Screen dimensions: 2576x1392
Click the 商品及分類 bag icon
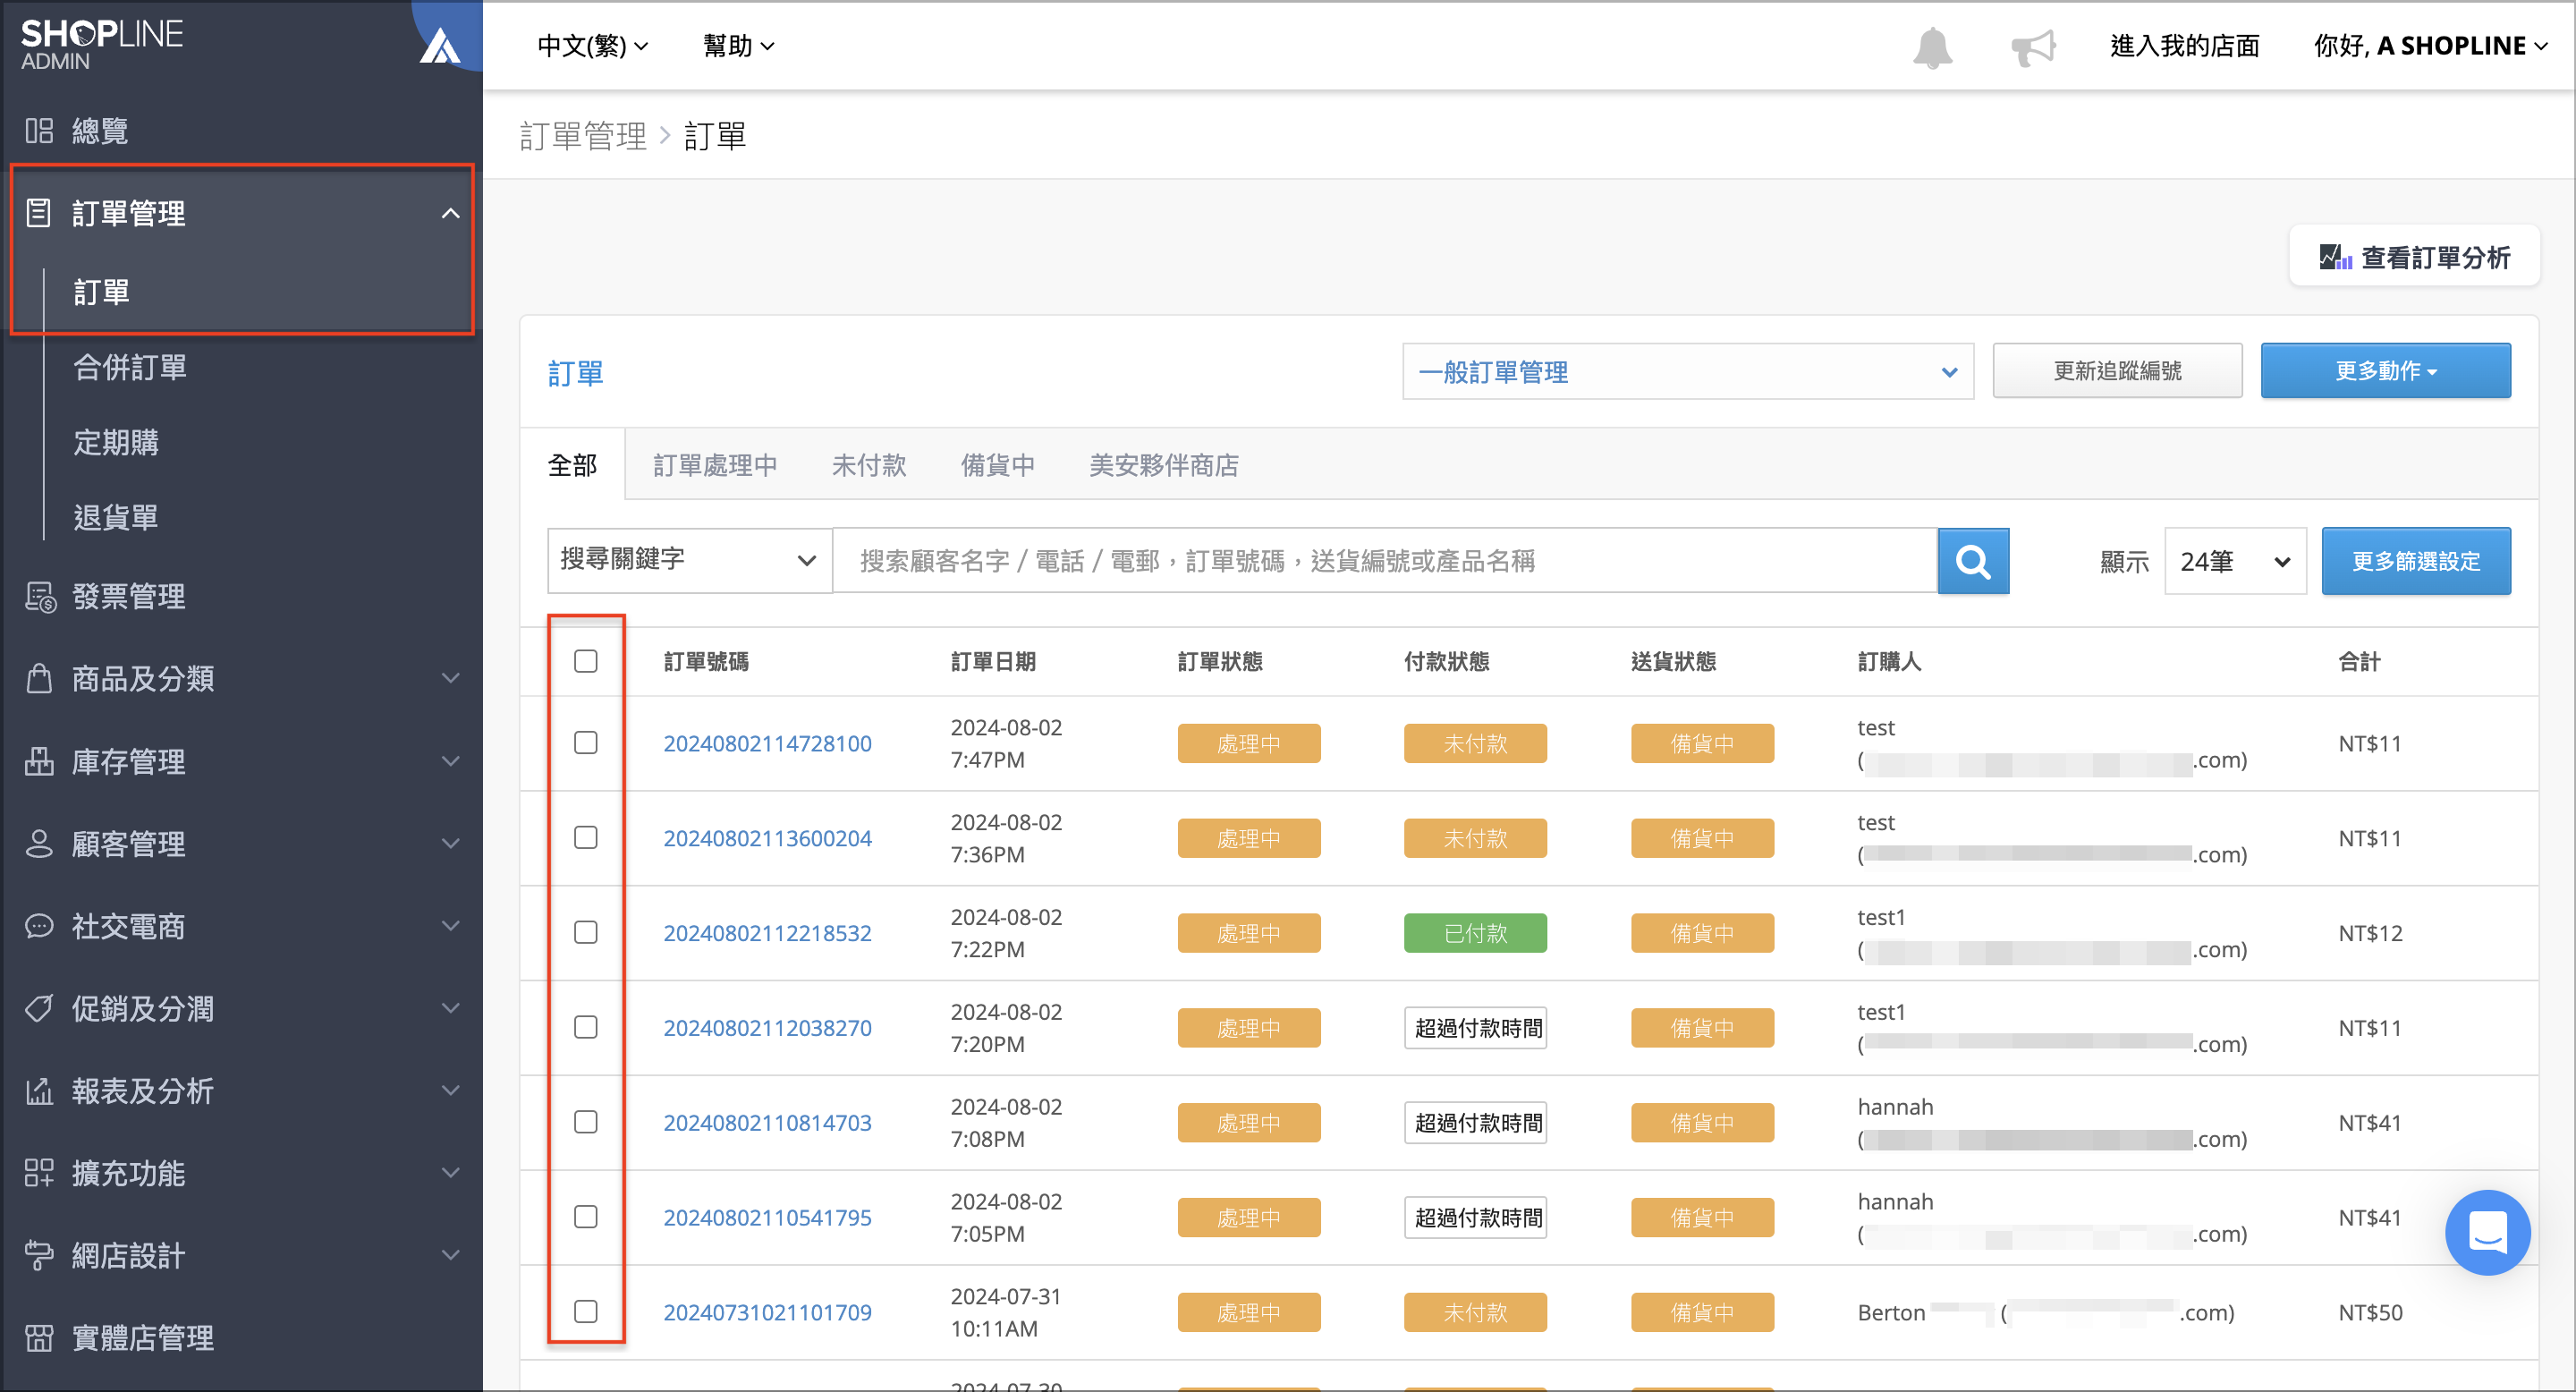click(39, 678)
